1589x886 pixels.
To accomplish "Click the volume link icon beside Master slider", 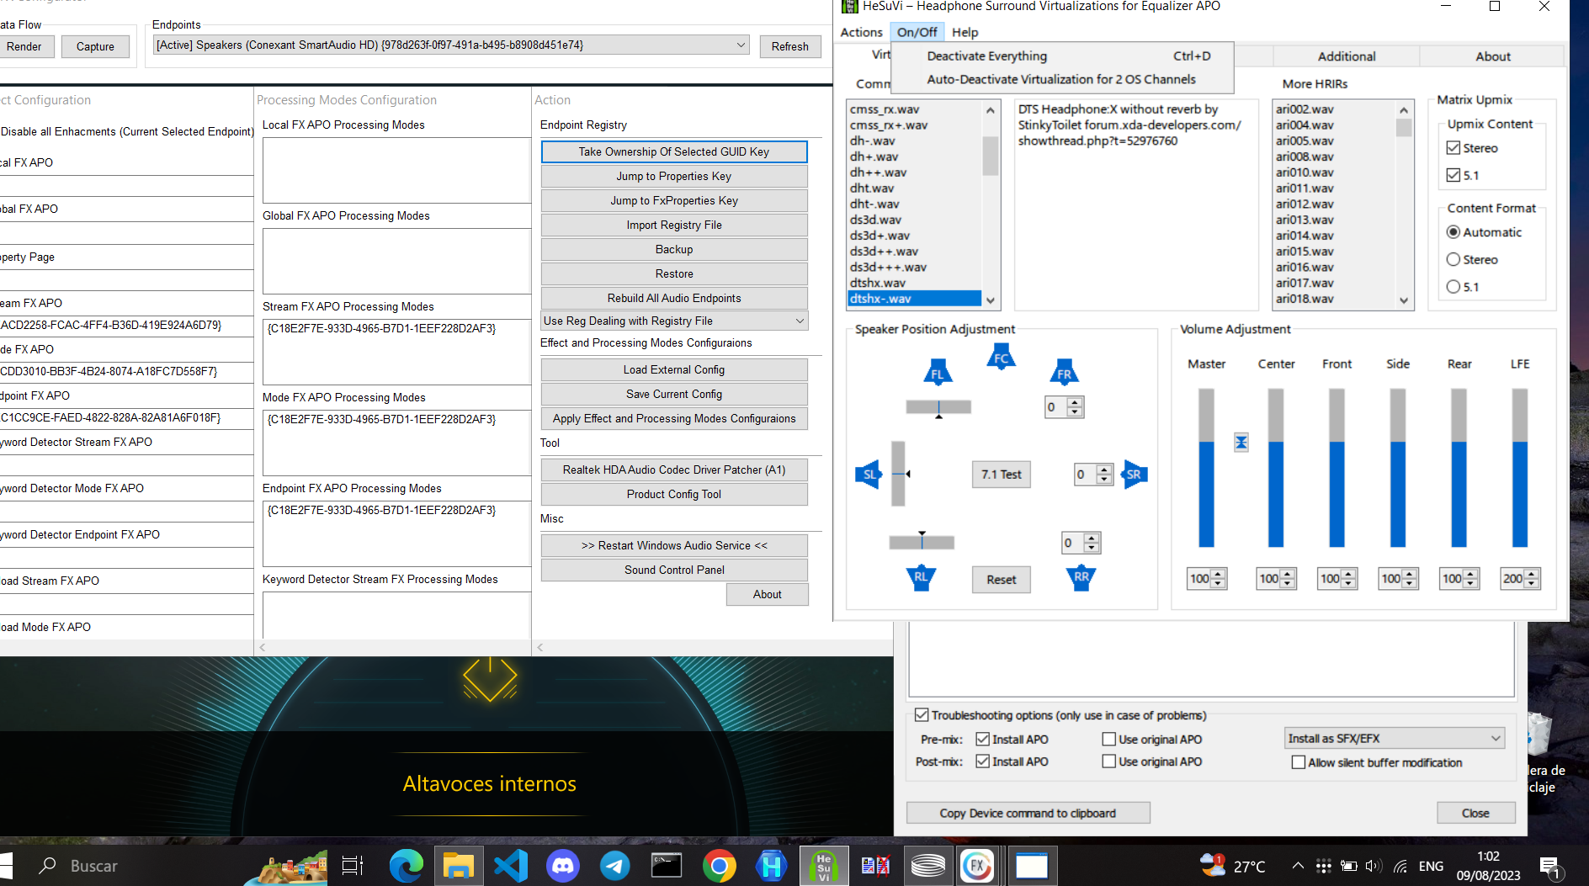I will point(1241,443).
